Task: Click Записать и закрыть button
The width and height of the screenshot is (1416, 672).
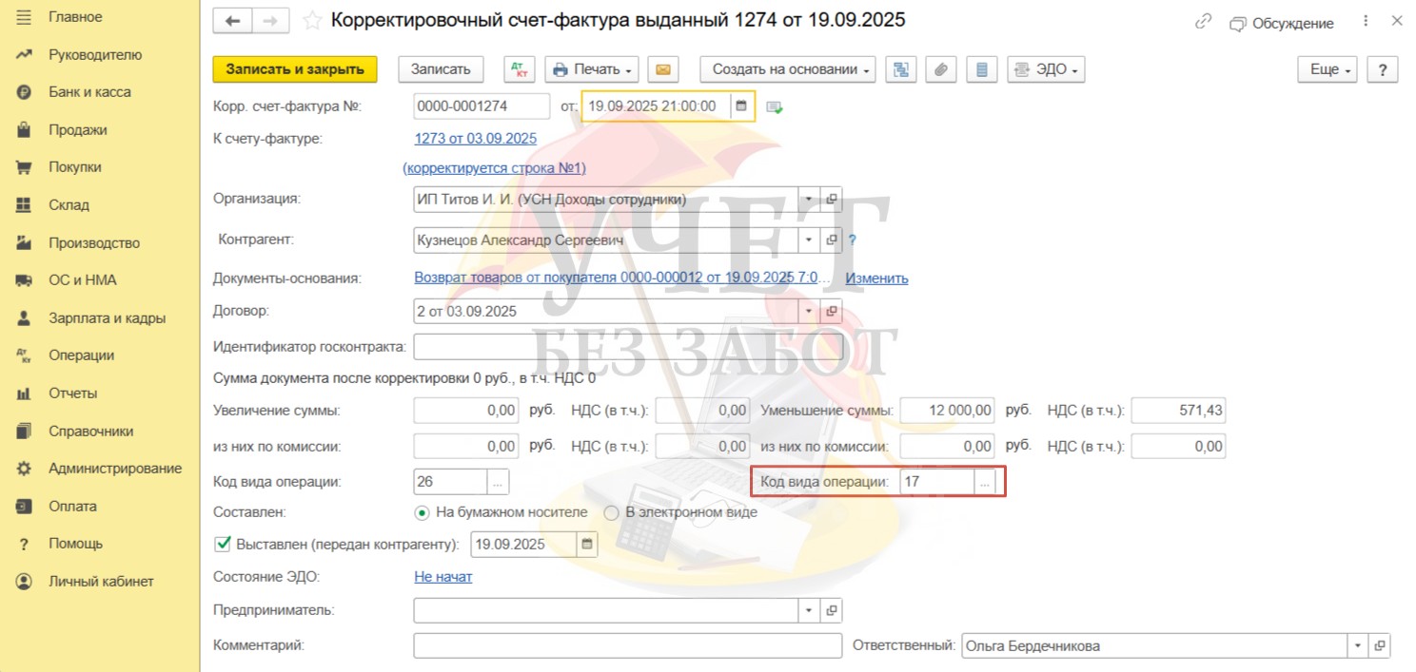Action: point(295,69)
